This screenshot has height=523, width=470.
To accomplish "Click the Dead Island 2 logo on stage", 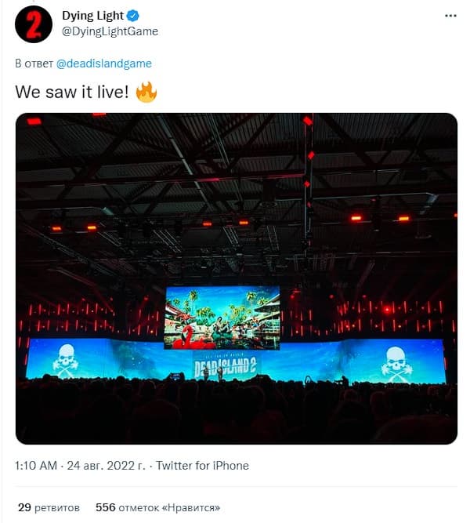I will [x=226, y=366].
